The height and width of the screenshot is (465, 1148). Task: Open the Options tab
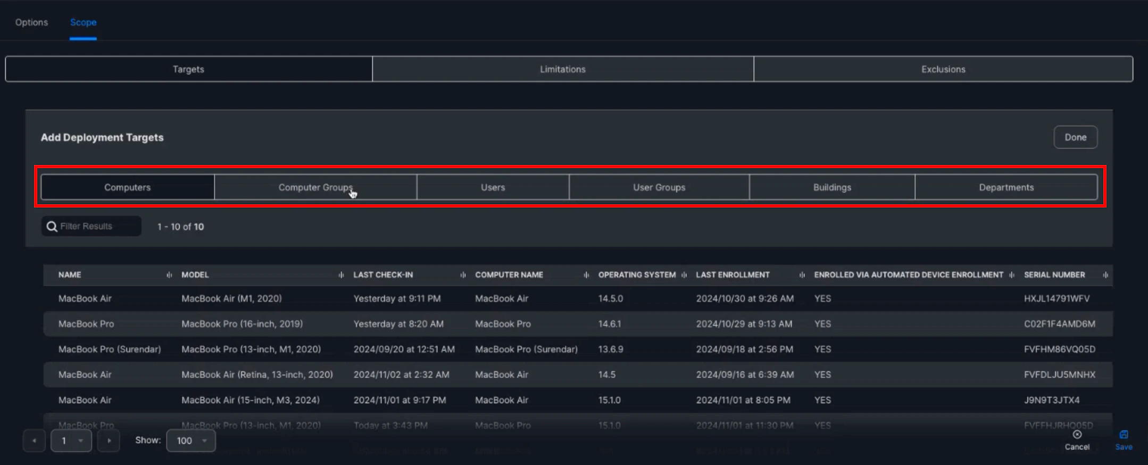(x=31, y=22)
